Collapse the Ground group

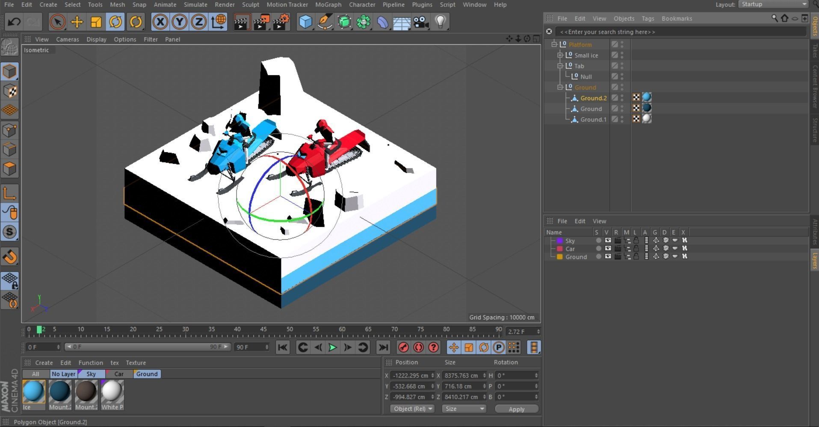click(x=560, y=87)
